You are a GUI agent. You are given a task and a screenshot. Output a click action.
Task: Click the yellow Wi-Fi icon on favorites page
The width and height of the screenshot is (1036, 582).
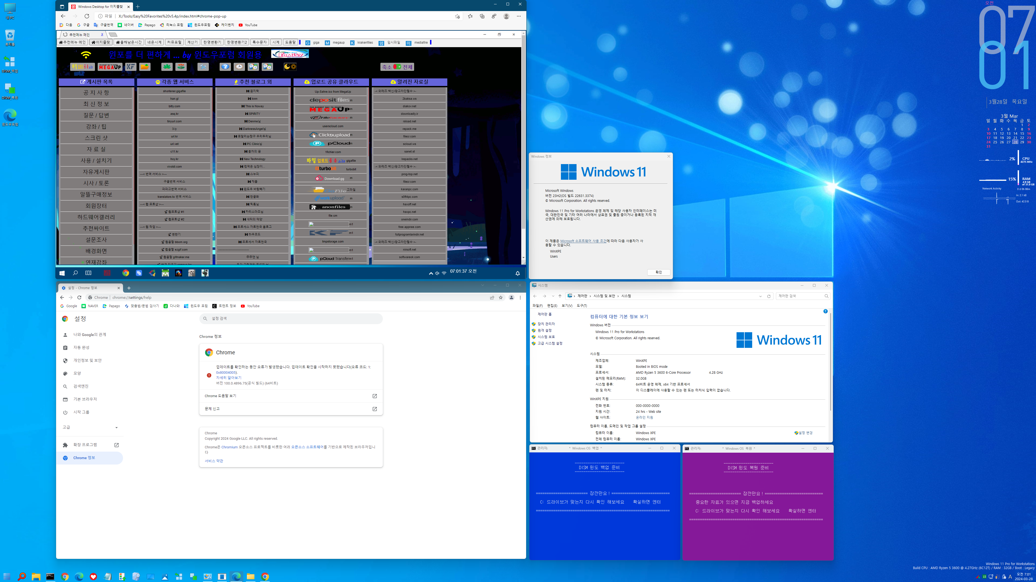(86, 55)
